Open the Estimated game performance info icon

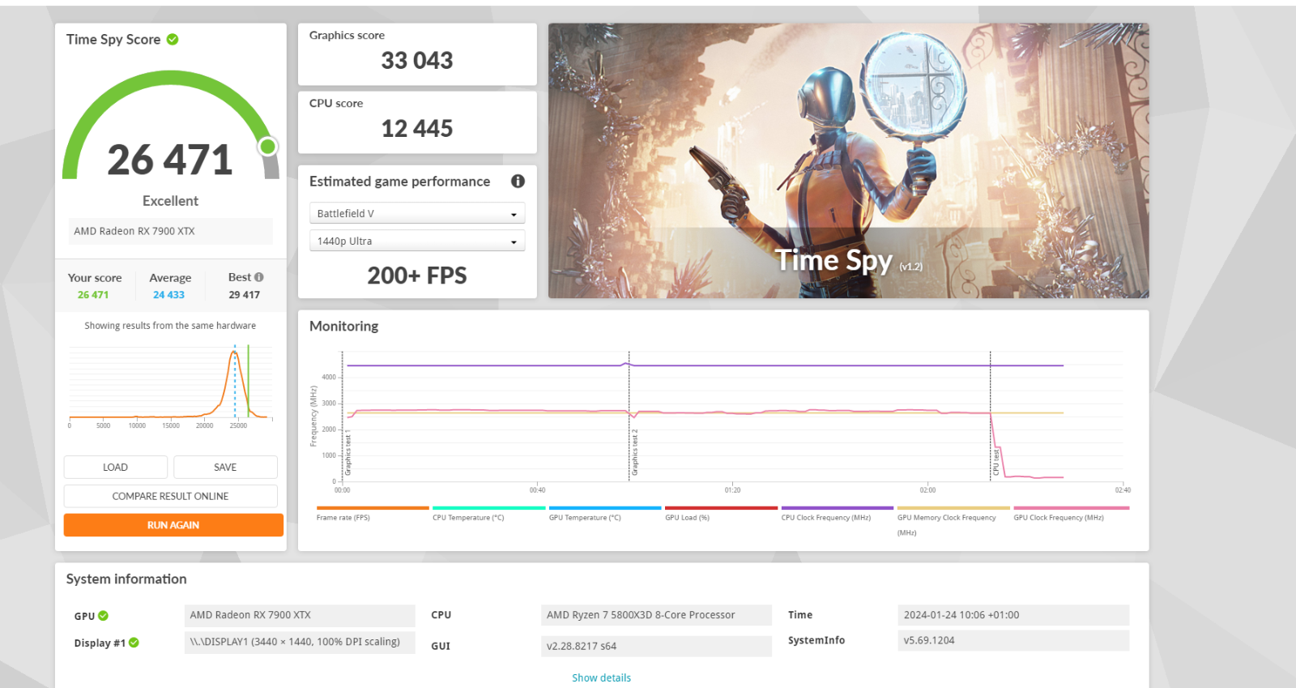click(518, 182)
